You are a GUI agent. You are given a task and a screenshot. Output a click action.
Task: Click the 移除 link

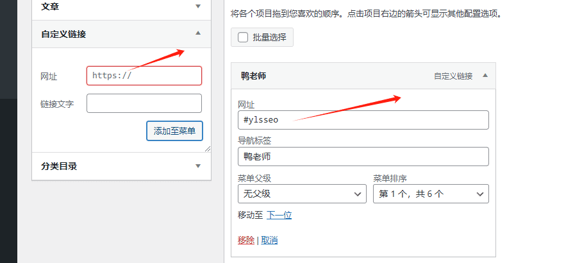pyautogui.click(x=246, y=241)
